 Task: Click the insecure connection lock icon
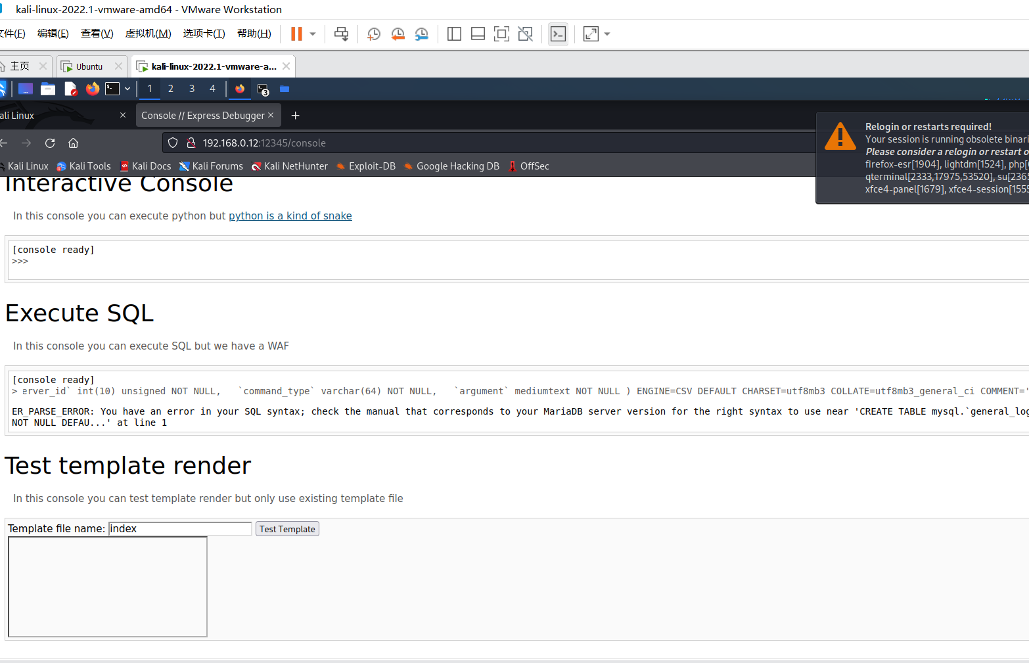pos(191,143)
